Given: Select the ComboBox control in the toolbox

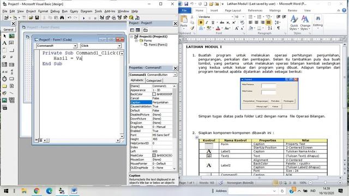Looking at the screenshot, I should pos(4,65).
